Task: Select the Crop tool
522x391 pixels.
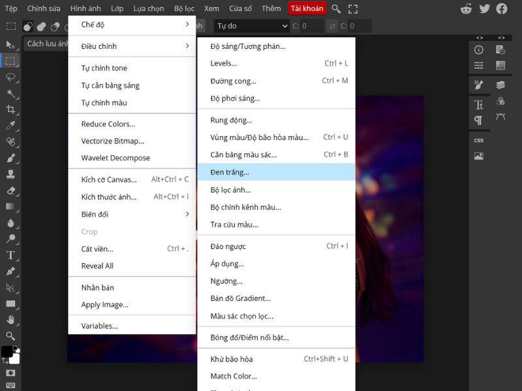Action: coord(10,109)
